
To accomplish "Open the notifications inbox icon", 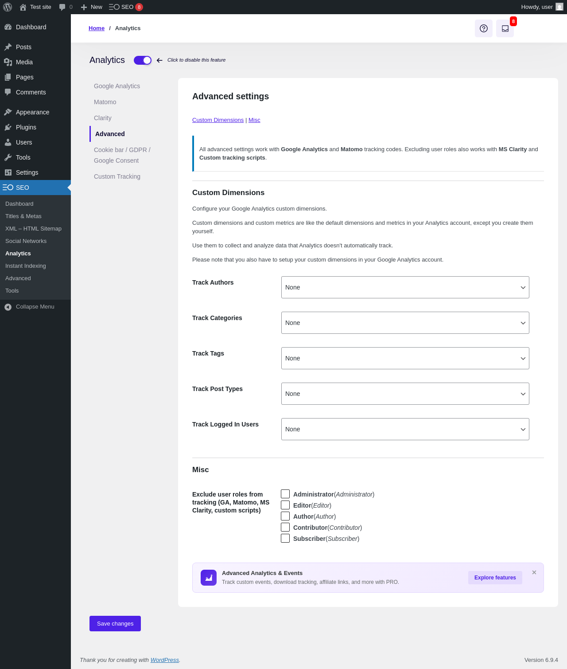I will (x=505, y=28).
